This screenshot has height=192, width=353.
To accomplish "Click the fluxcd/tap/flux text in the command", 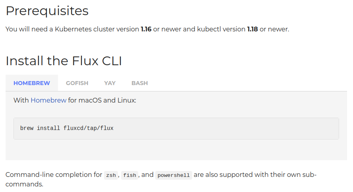I will 89,128.
